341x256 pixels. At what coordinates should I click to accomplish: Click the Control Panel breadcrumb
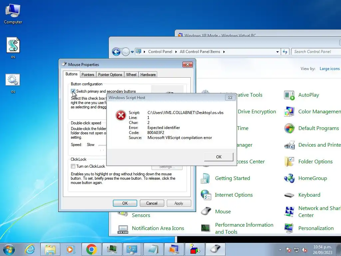pos(160,52)
